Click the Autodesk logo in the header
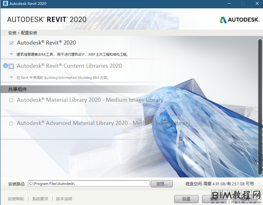 tap(240, 20)
